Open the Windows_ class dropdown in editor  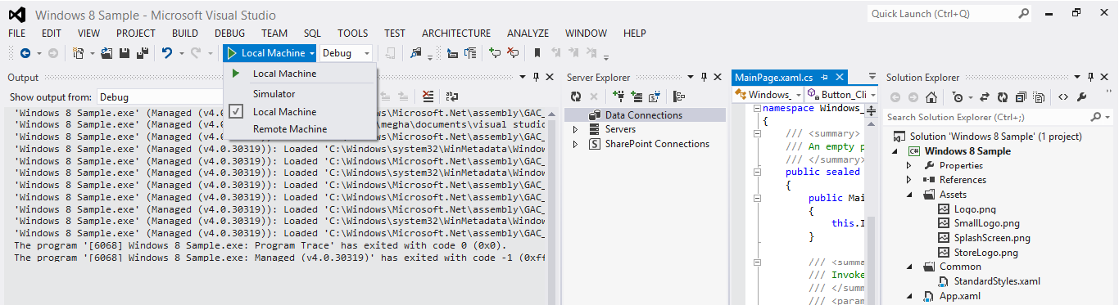[768, 94]
